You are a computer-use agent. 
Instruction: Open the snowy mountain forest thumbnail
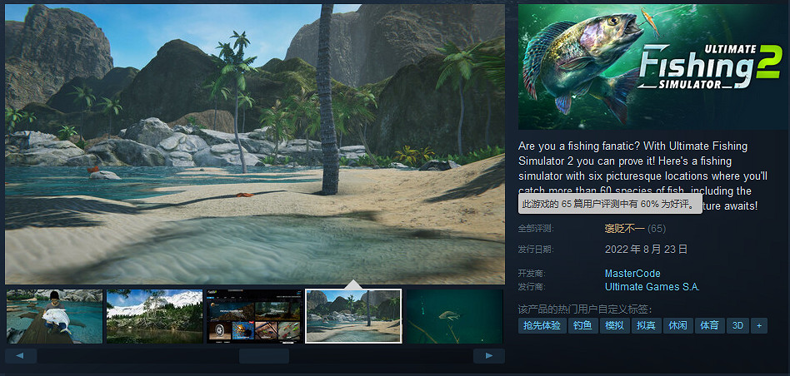154,316
